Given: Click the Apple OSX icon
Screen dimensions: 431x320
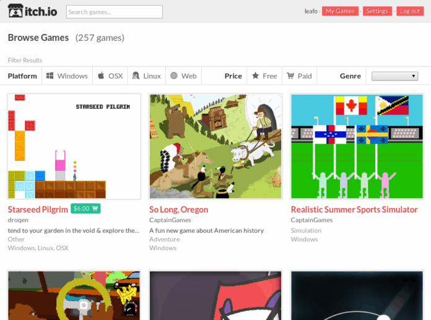Looking at the screenshot, I should click(x=101, y=76).
